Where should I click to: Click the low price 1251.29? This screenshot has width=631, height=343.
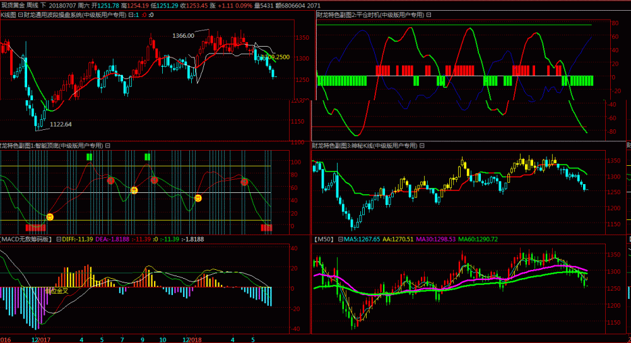[167, 6]
